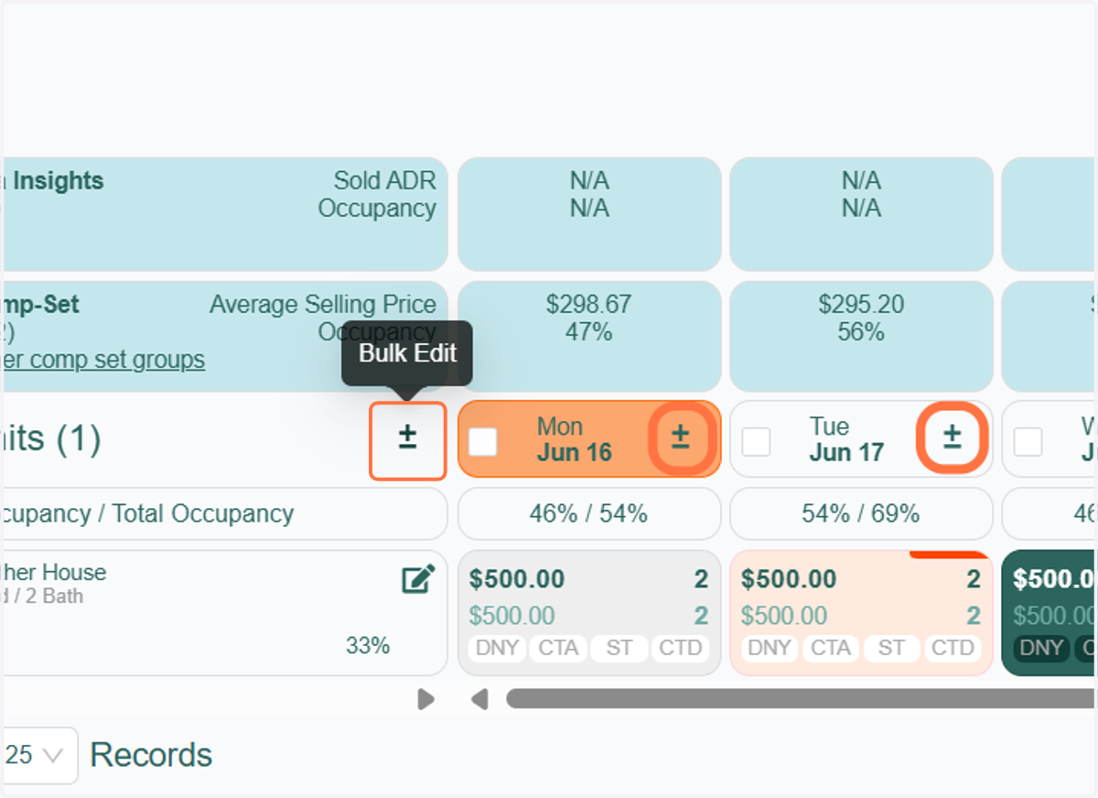1098x798 pixels.
Task: Click the Sold ADR label
Action: 385,181
